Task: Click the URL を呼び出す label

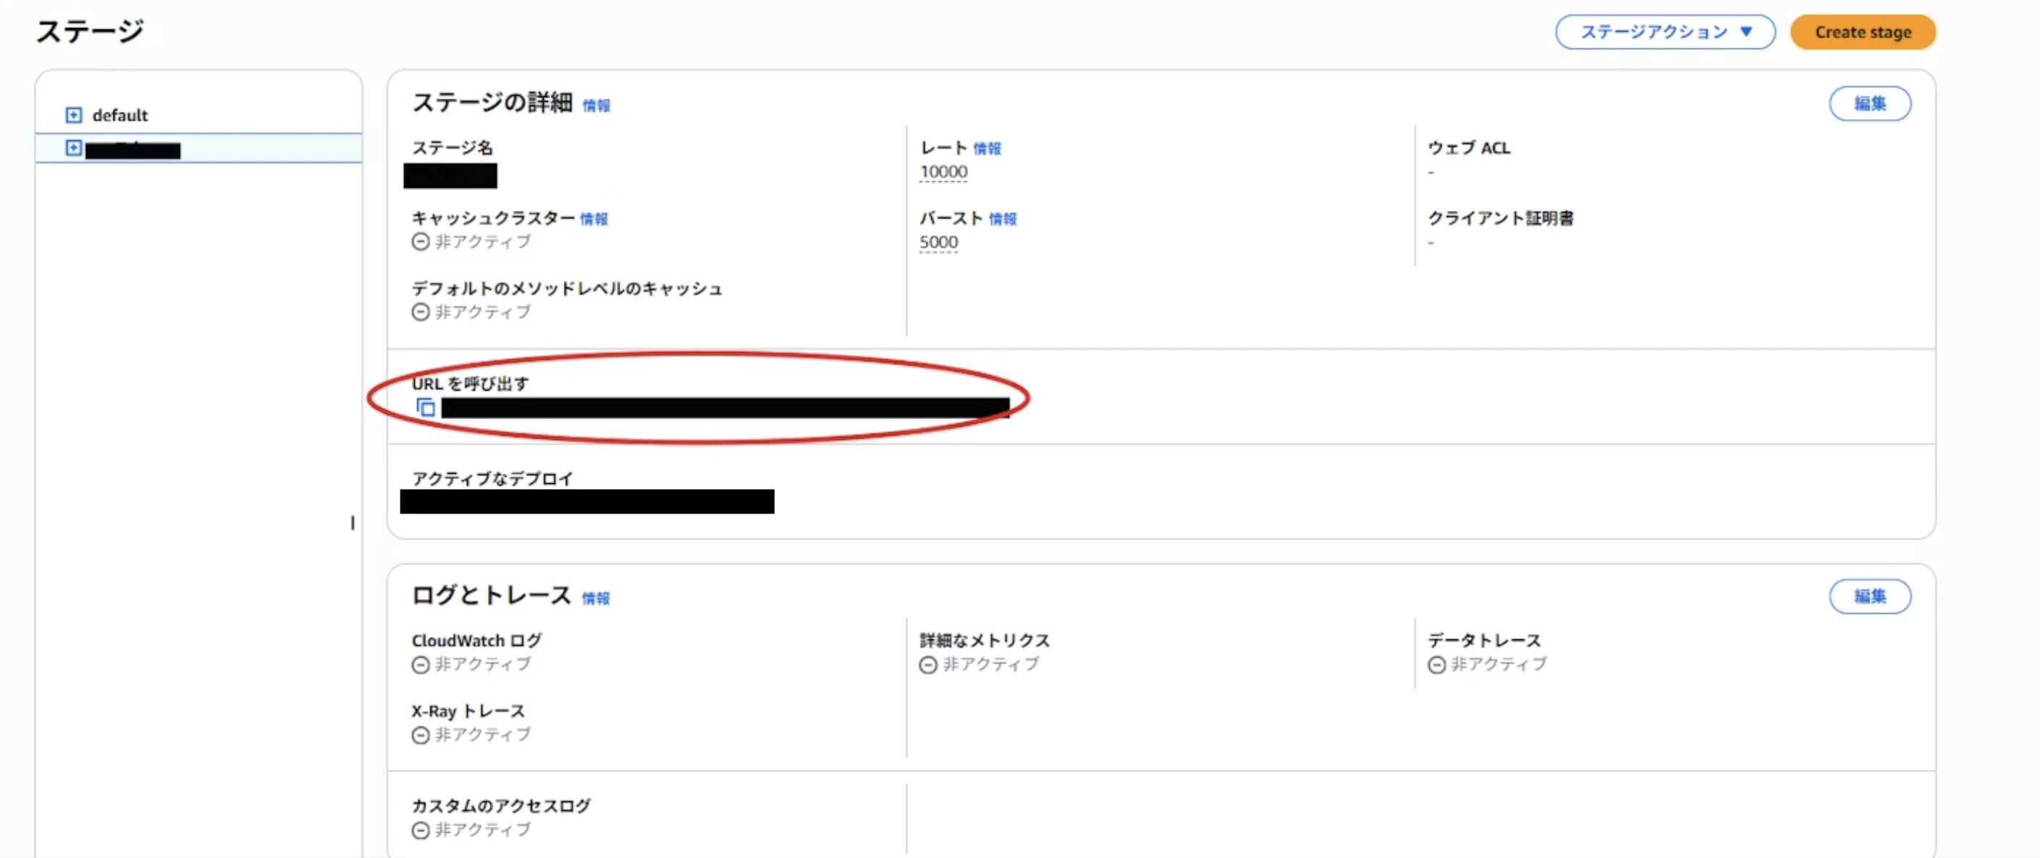Action: point(471,384)
